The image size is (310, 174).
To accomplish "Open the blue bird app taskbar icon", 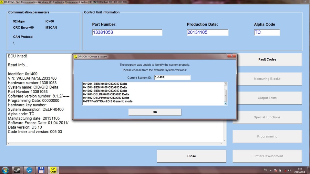I will click(29, 170).
